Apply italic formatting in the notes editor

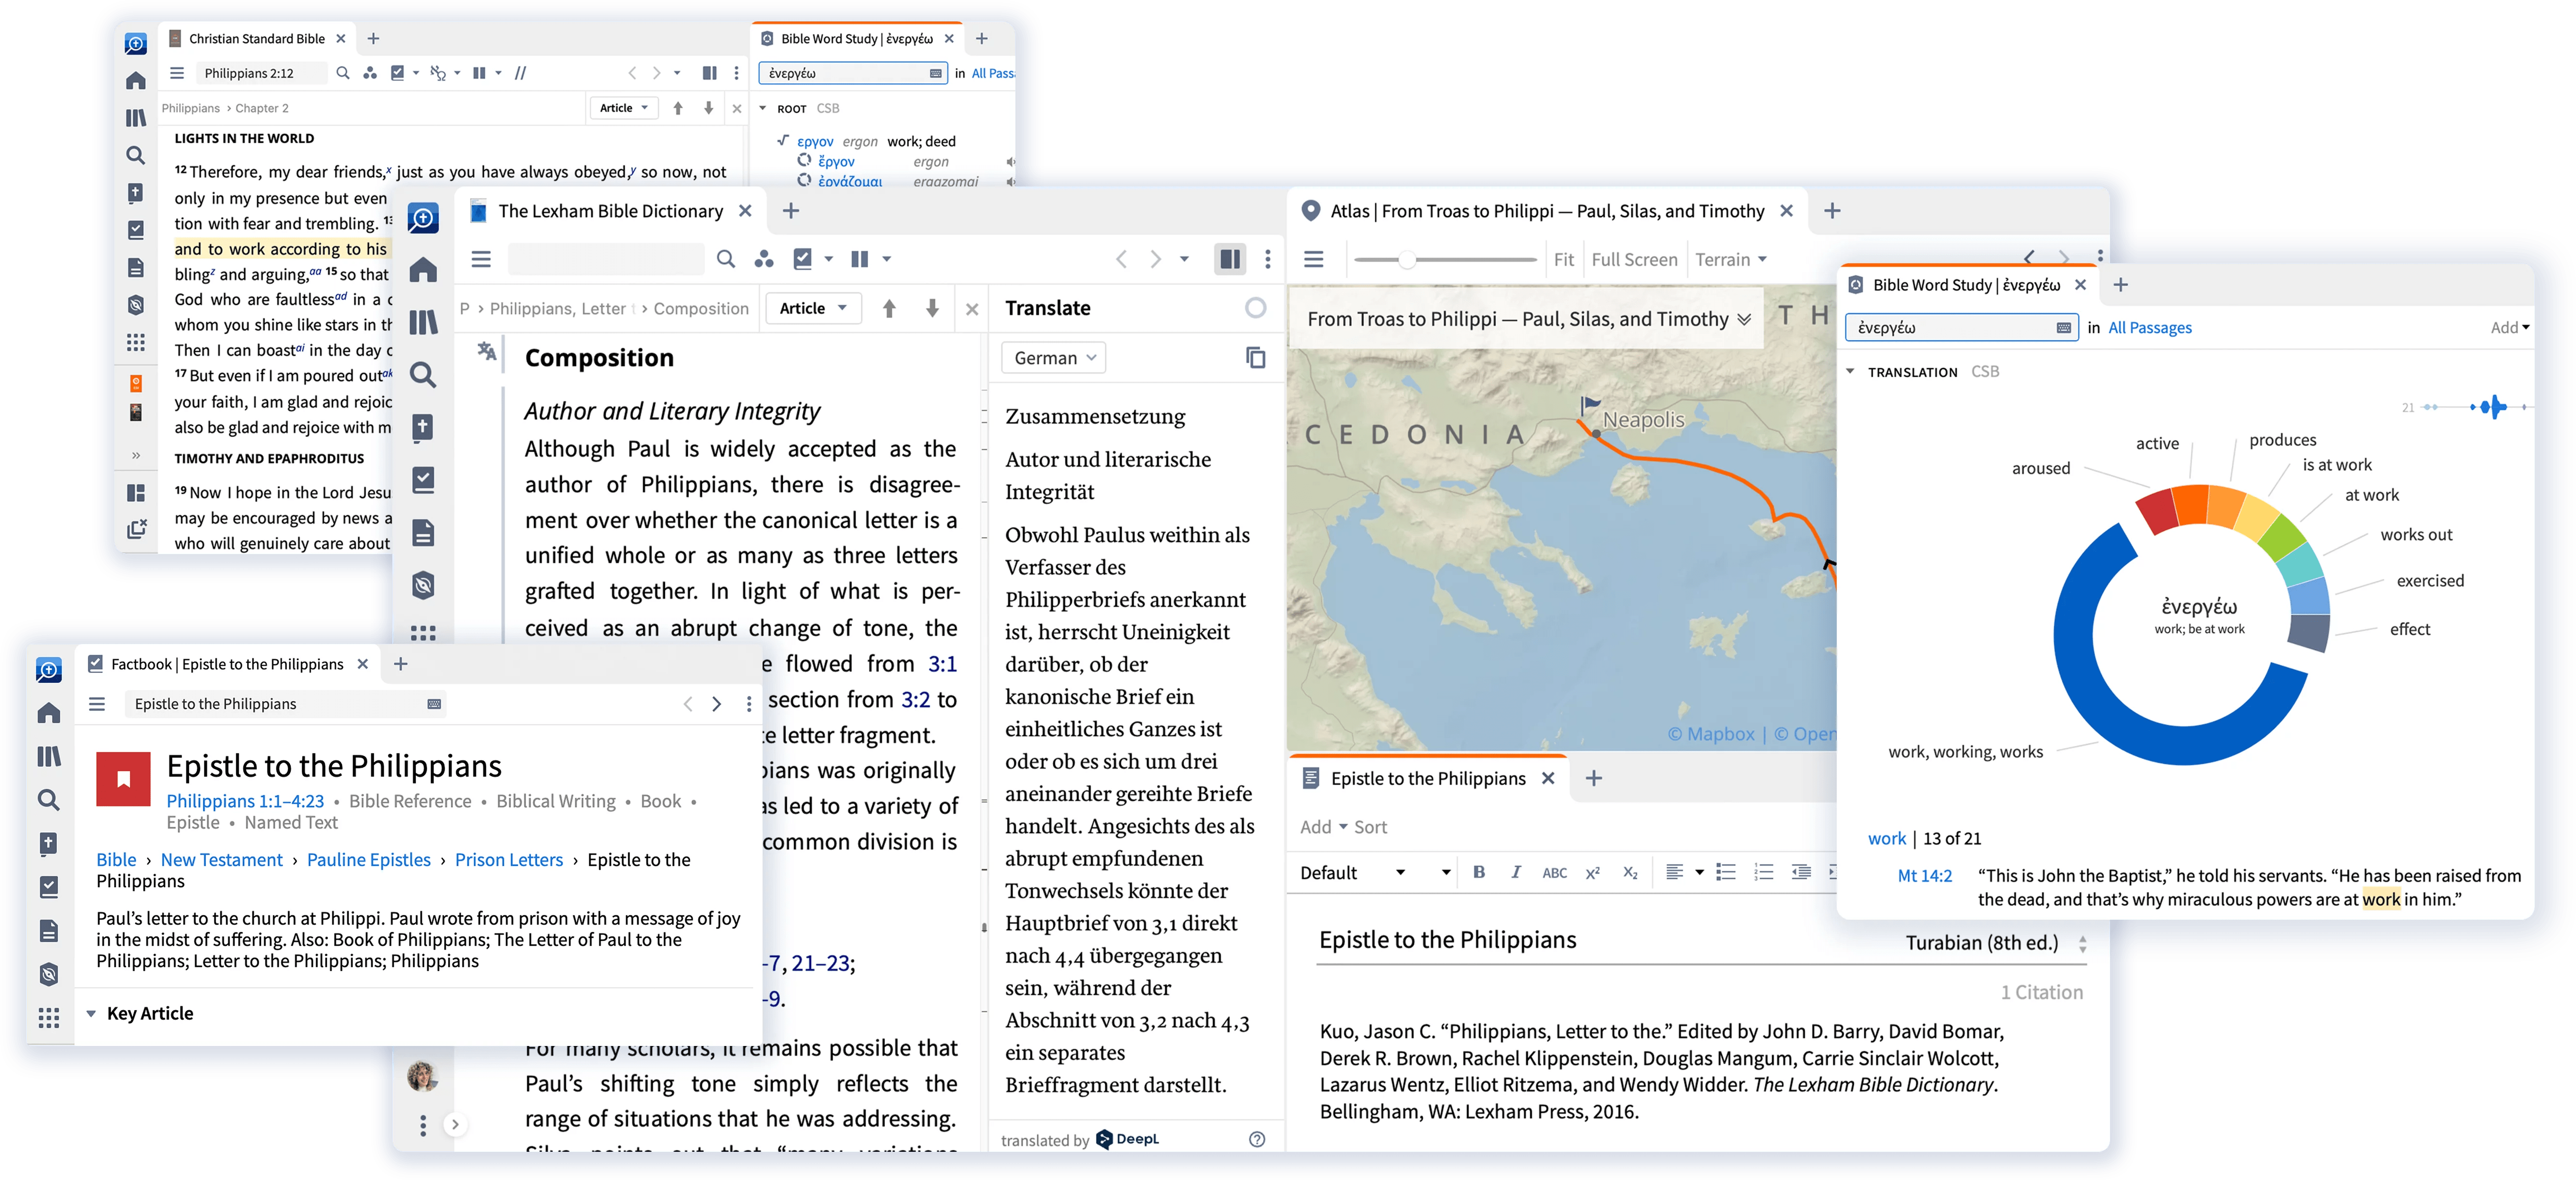(x=1516, y=872)
